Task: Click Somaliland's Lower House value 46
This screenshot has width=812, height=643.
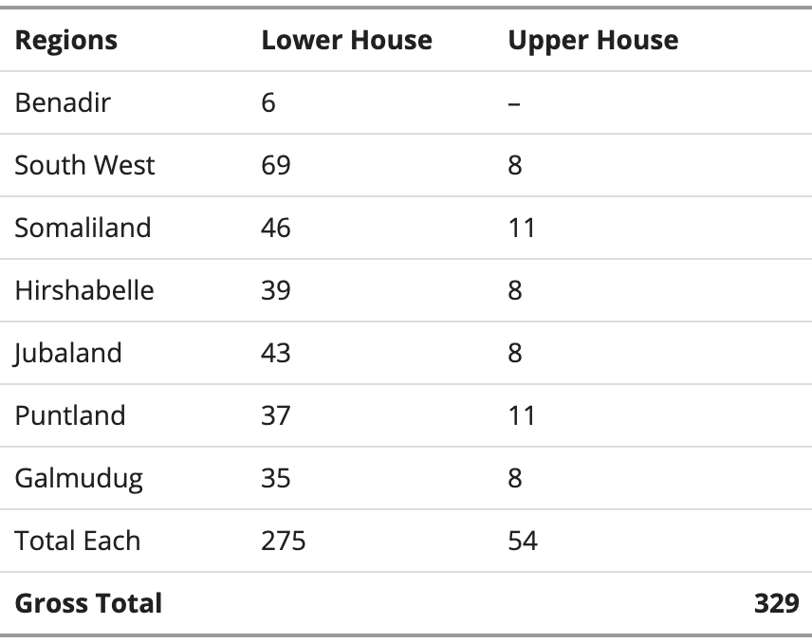Action: (276, 228)
